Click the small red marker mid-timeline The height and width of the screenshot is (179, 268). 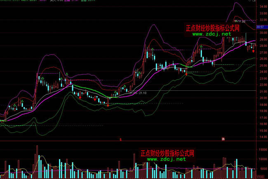[x=120, y=139]
